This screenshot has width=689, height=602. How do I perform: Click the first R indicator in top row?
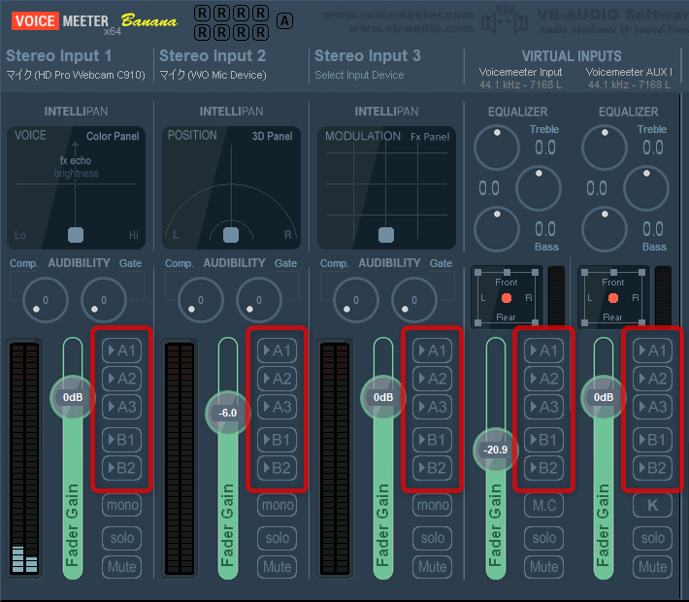point(202,14)
